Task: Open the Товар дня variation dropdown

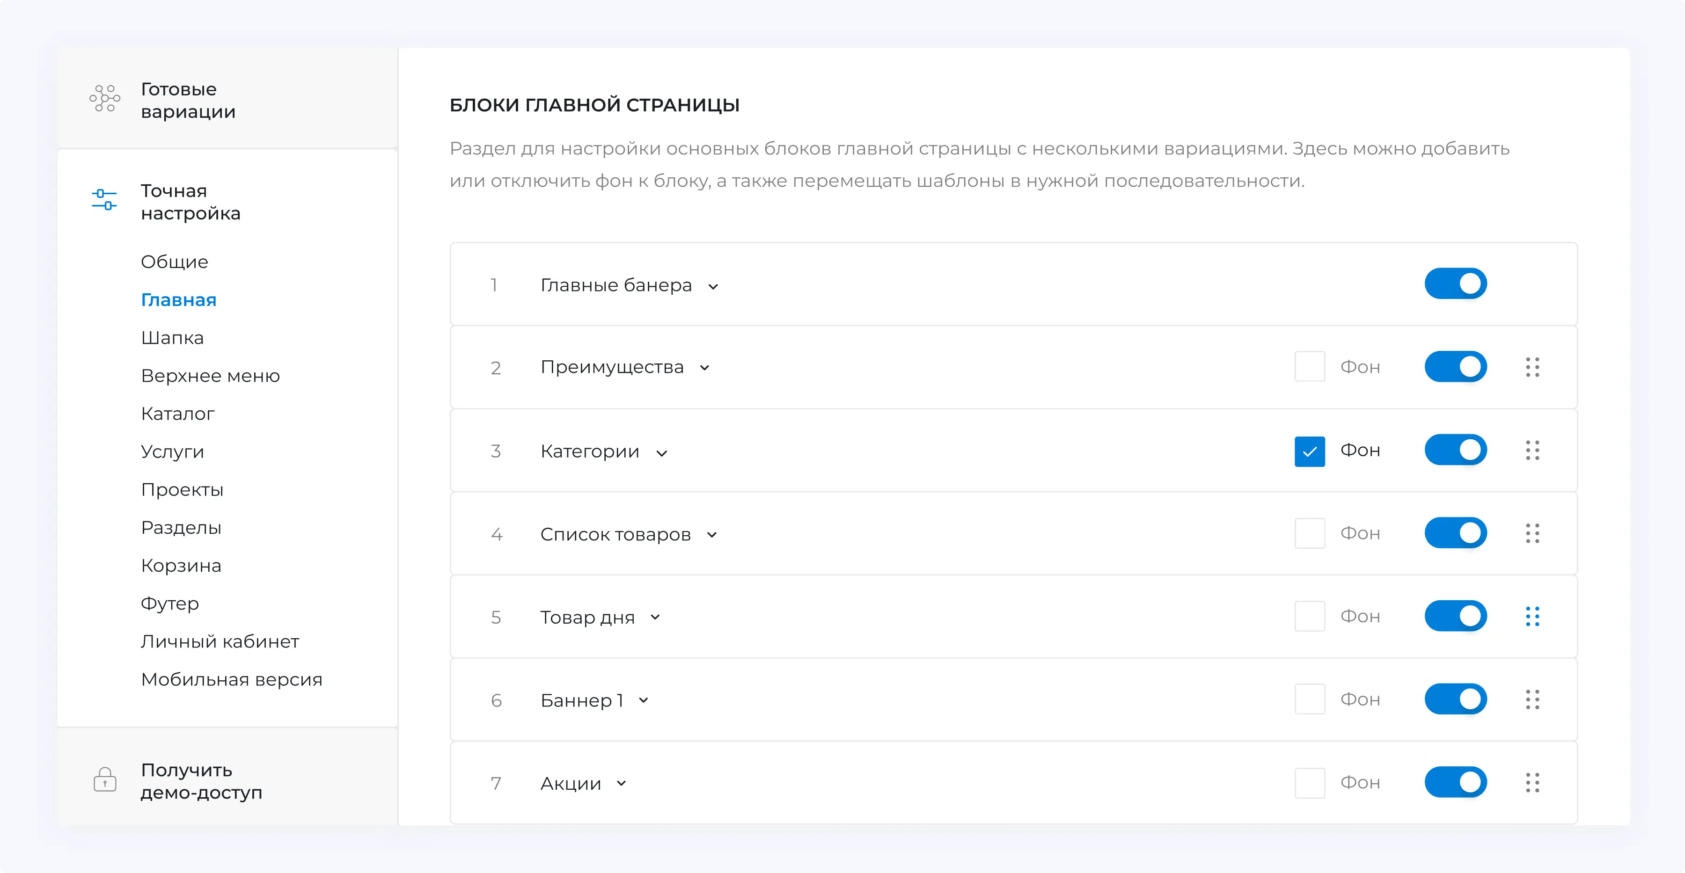Action: pos(655,617)
